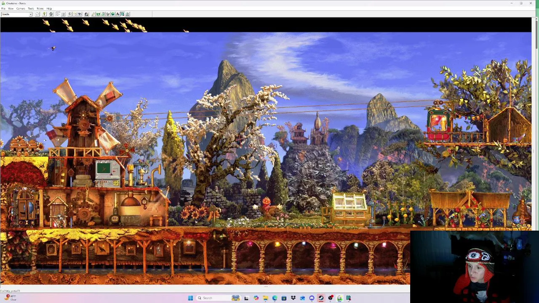Click the globe toolbar icon
The height and width of the screenshot is (303, 539).
point(51,14)
